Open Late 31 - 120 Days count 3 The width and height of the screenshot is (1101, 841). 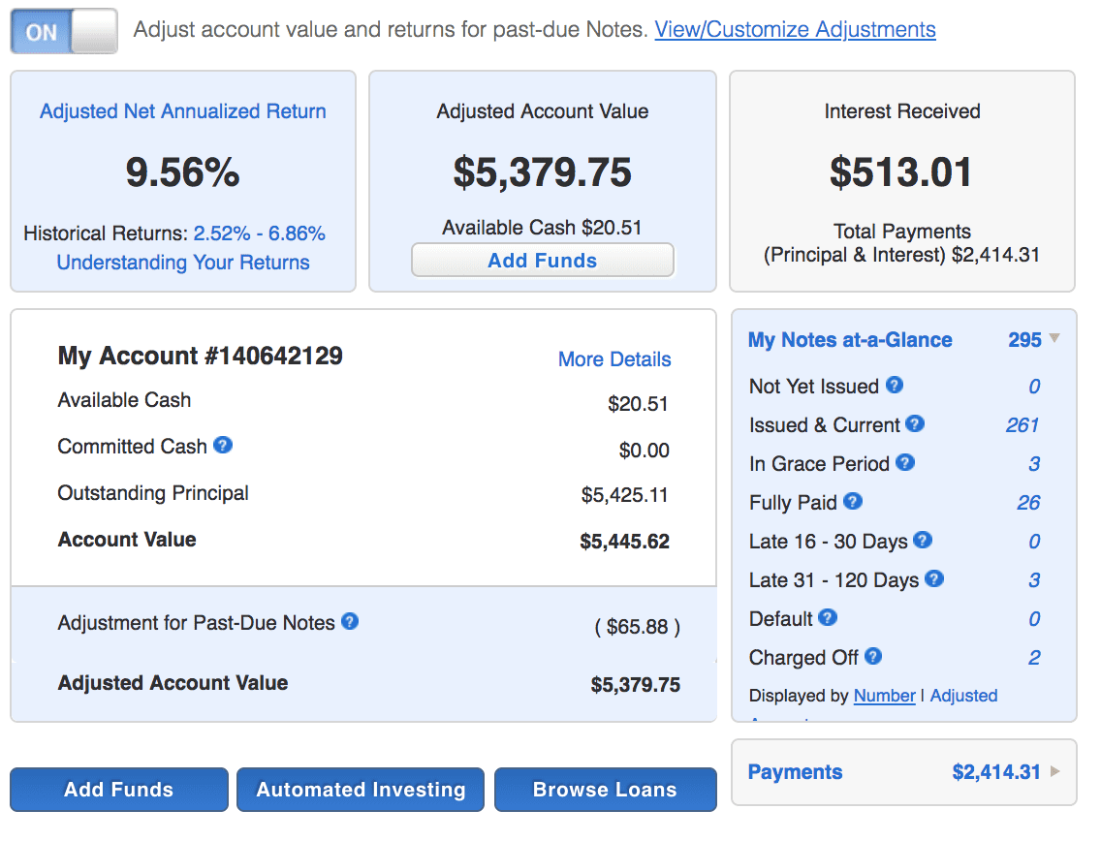[x=1034, y=579]
